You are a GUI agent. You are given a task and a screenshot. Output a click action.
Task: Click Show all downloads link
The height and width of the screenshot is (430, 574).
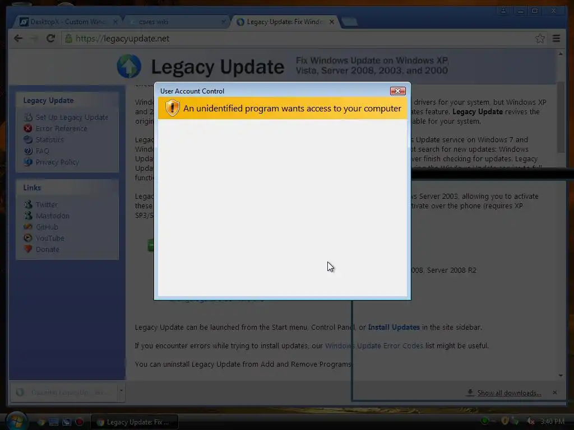coord(509,393)
